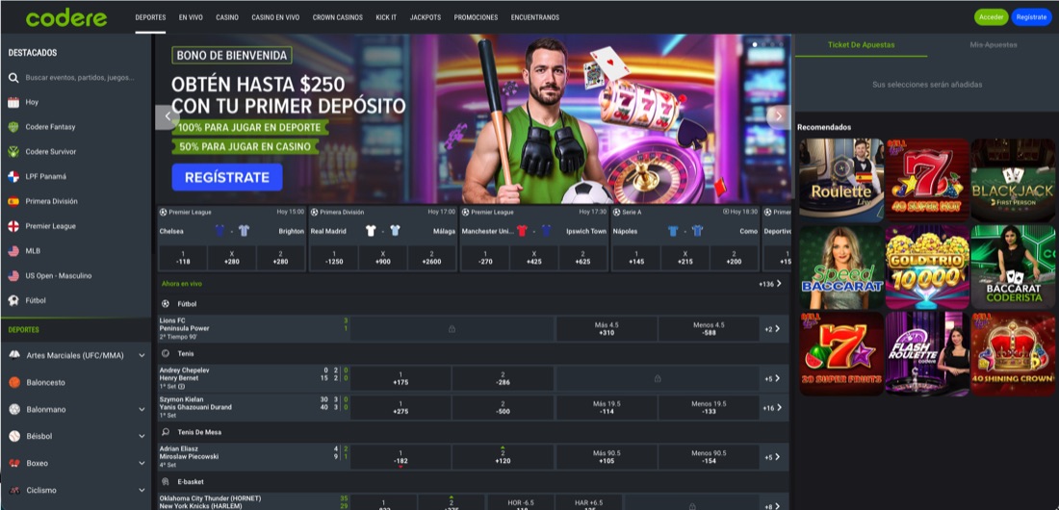Viewport: 1059px width, 510px height.
Task: Expand Boxeo sport chevron
Action: click(142, 464)
